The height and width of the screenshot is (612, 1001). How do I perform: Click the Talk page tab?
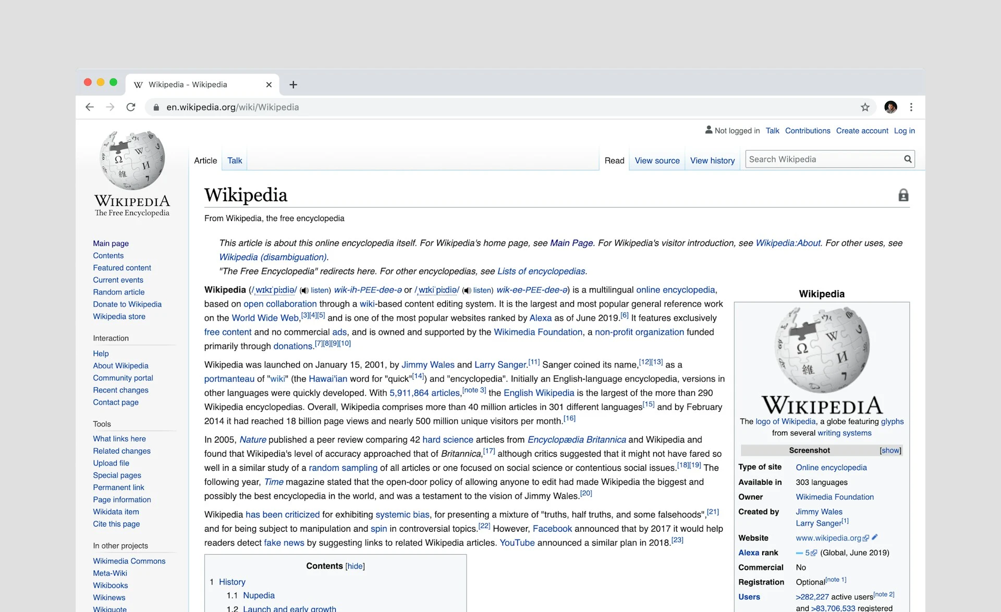pos(234,160)
